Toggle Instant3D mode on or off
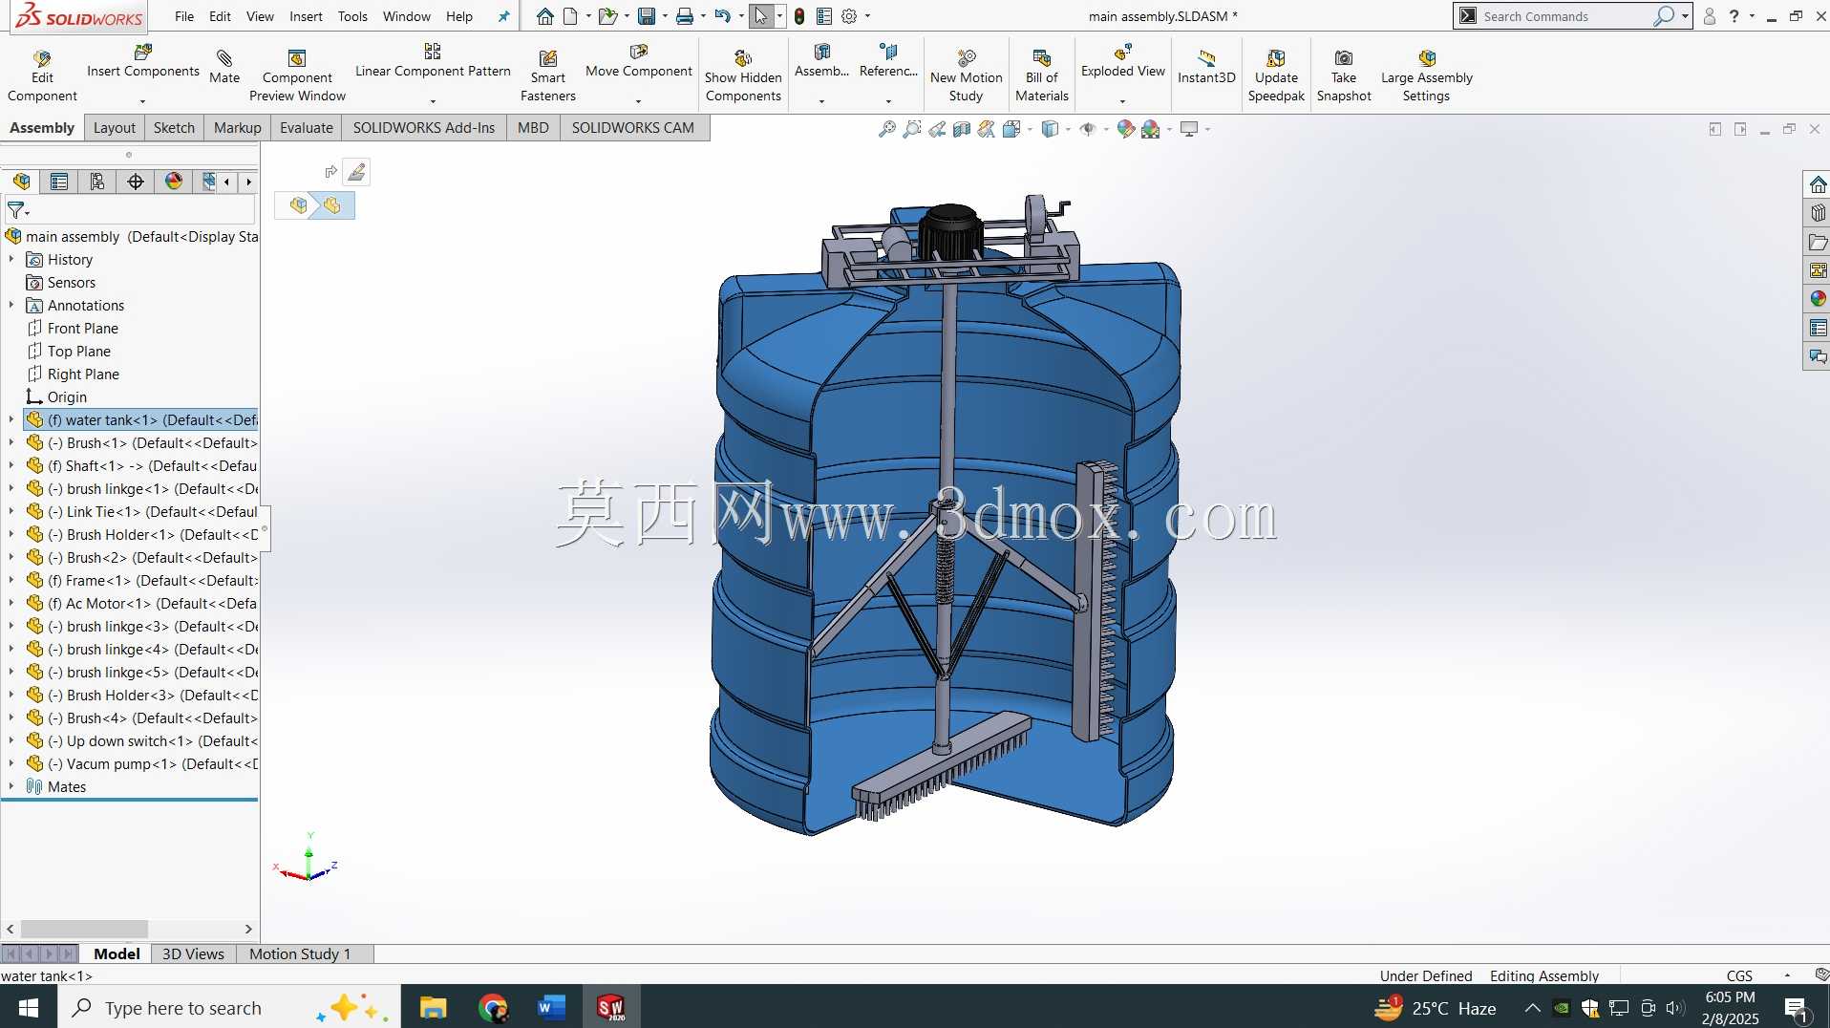Viewport: 1830px width, 1028px height. point(1206,67)
